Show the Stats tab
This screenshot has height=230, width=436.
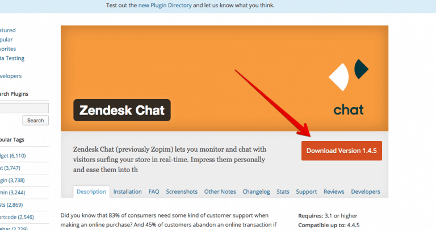pos(283,191)
